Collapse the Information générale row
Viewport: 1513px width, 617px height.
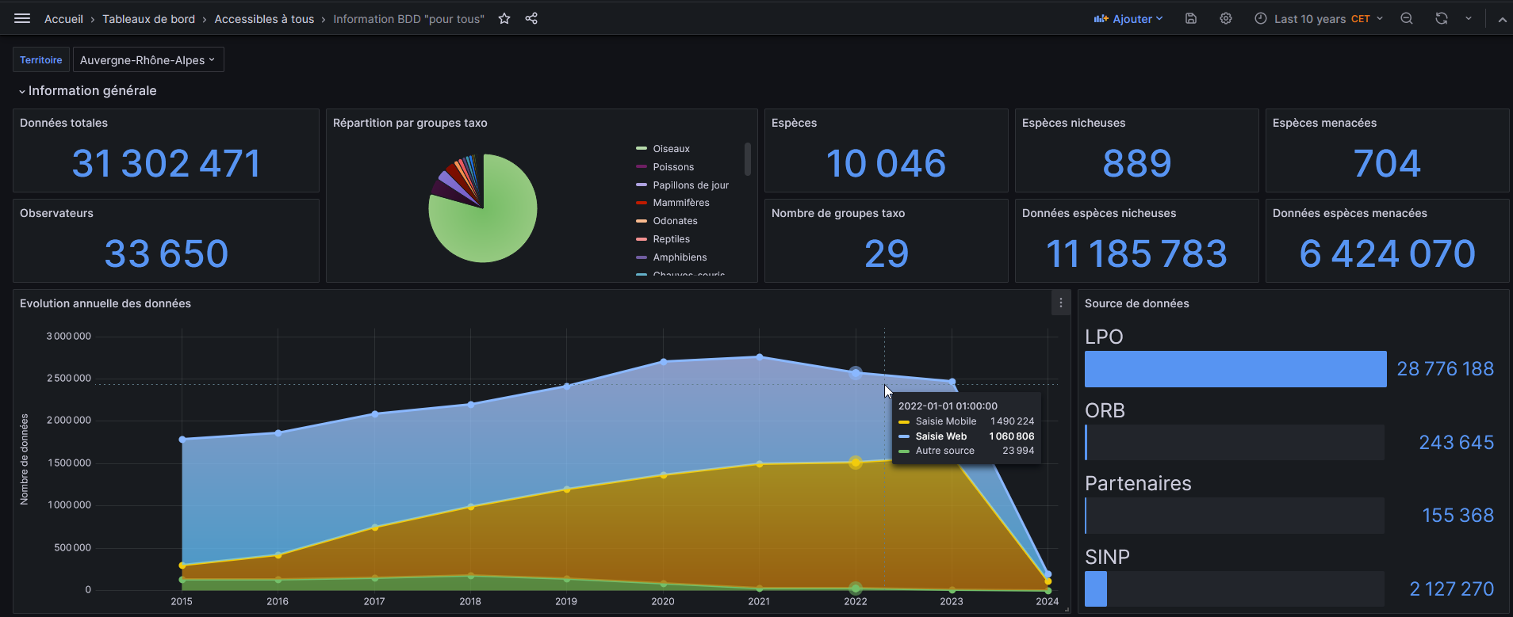[x=87, y=91]
